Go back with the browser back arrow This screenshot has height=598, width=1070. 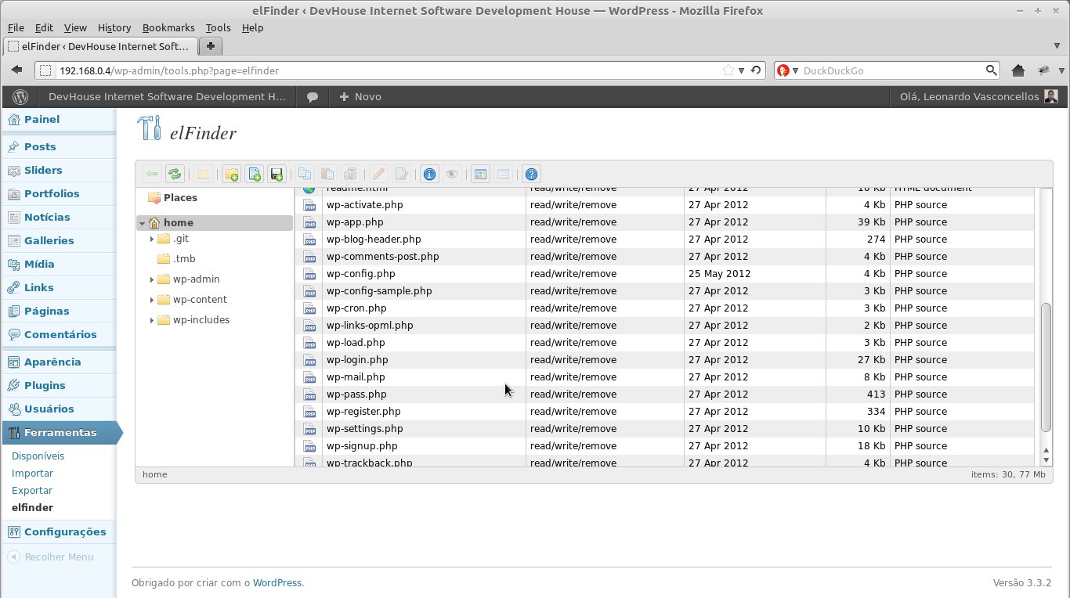point(17,70)
